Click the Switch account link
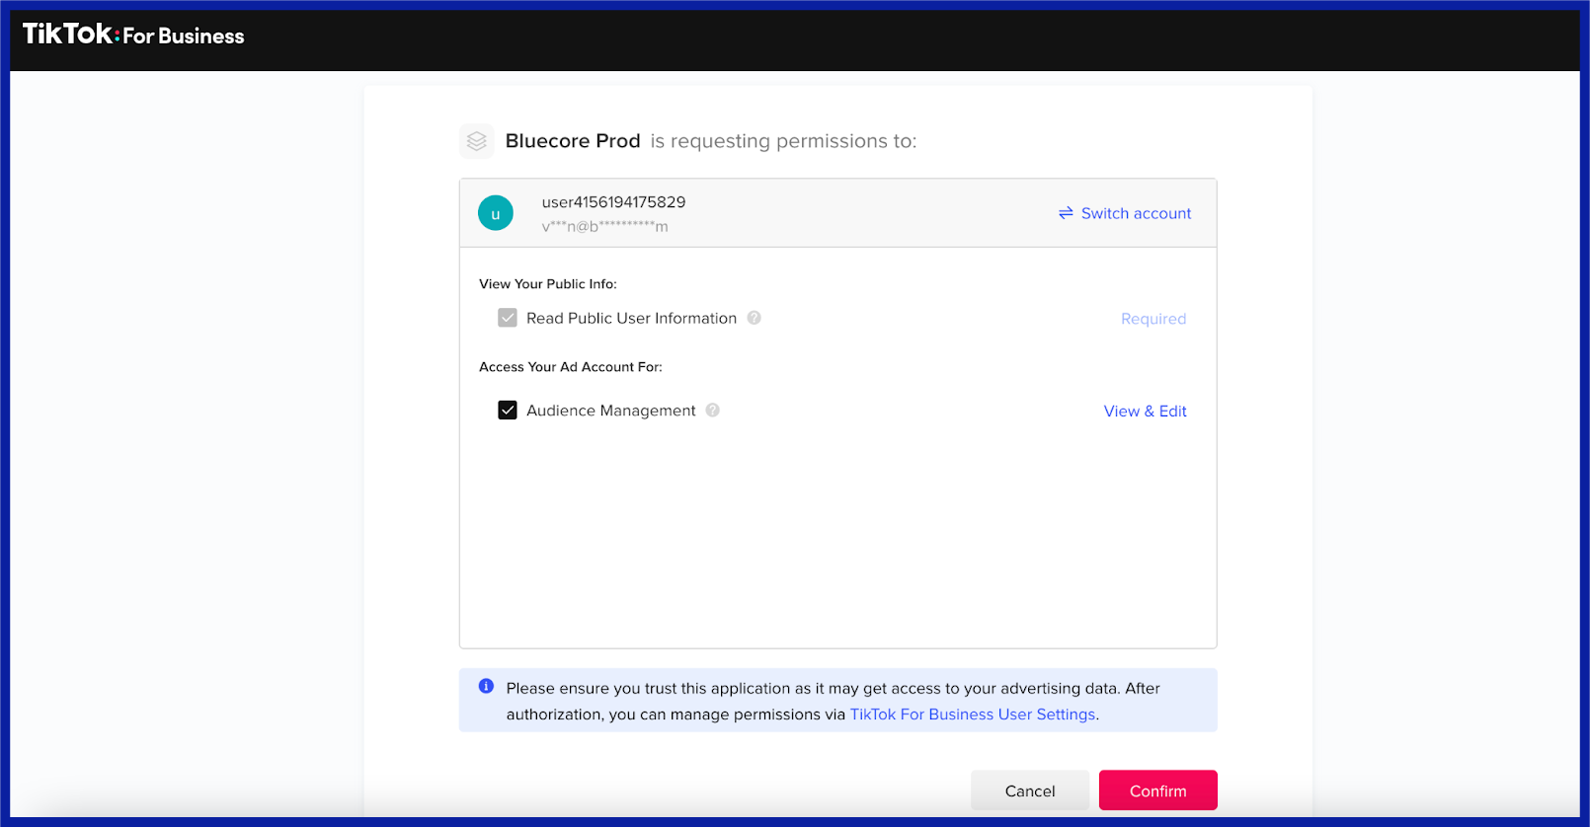This screenshot has height=828, width=1590. click(1136, 213)
